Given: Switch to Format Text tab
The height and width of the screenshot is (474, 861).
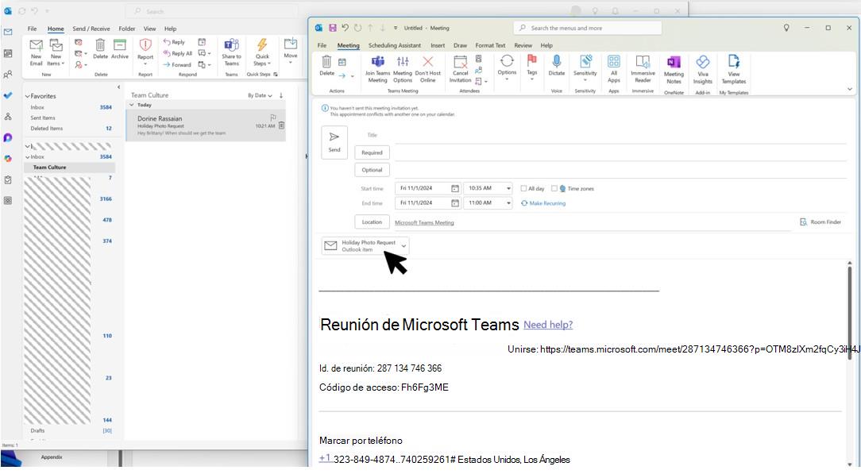Looking at the screenshot, I should click(490, 45).
